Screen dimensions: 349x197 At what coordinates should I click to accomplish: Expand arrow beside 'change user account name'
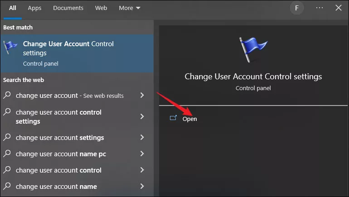(142, 186)
